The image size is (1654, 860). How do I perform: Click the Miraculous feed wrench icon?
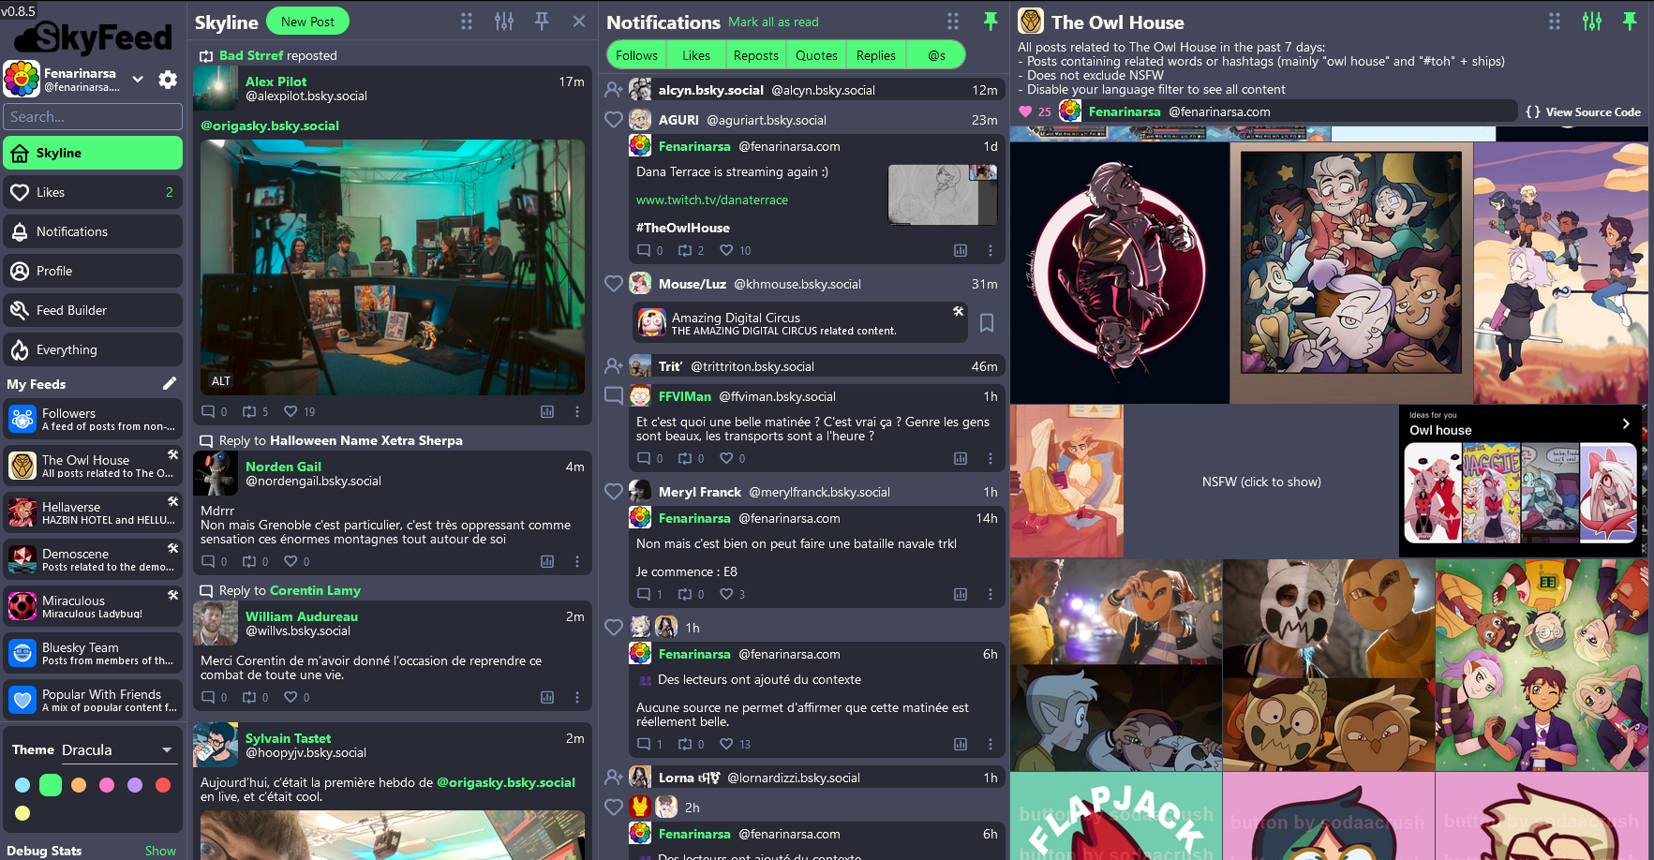tap(172, 595)
